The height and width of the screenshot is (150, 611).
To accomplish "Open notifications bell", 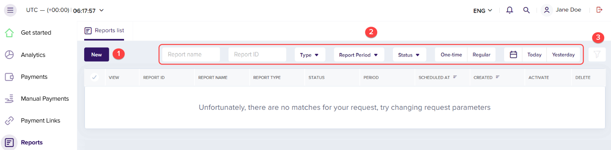I will pyautogui.click(x=509, y=10).
